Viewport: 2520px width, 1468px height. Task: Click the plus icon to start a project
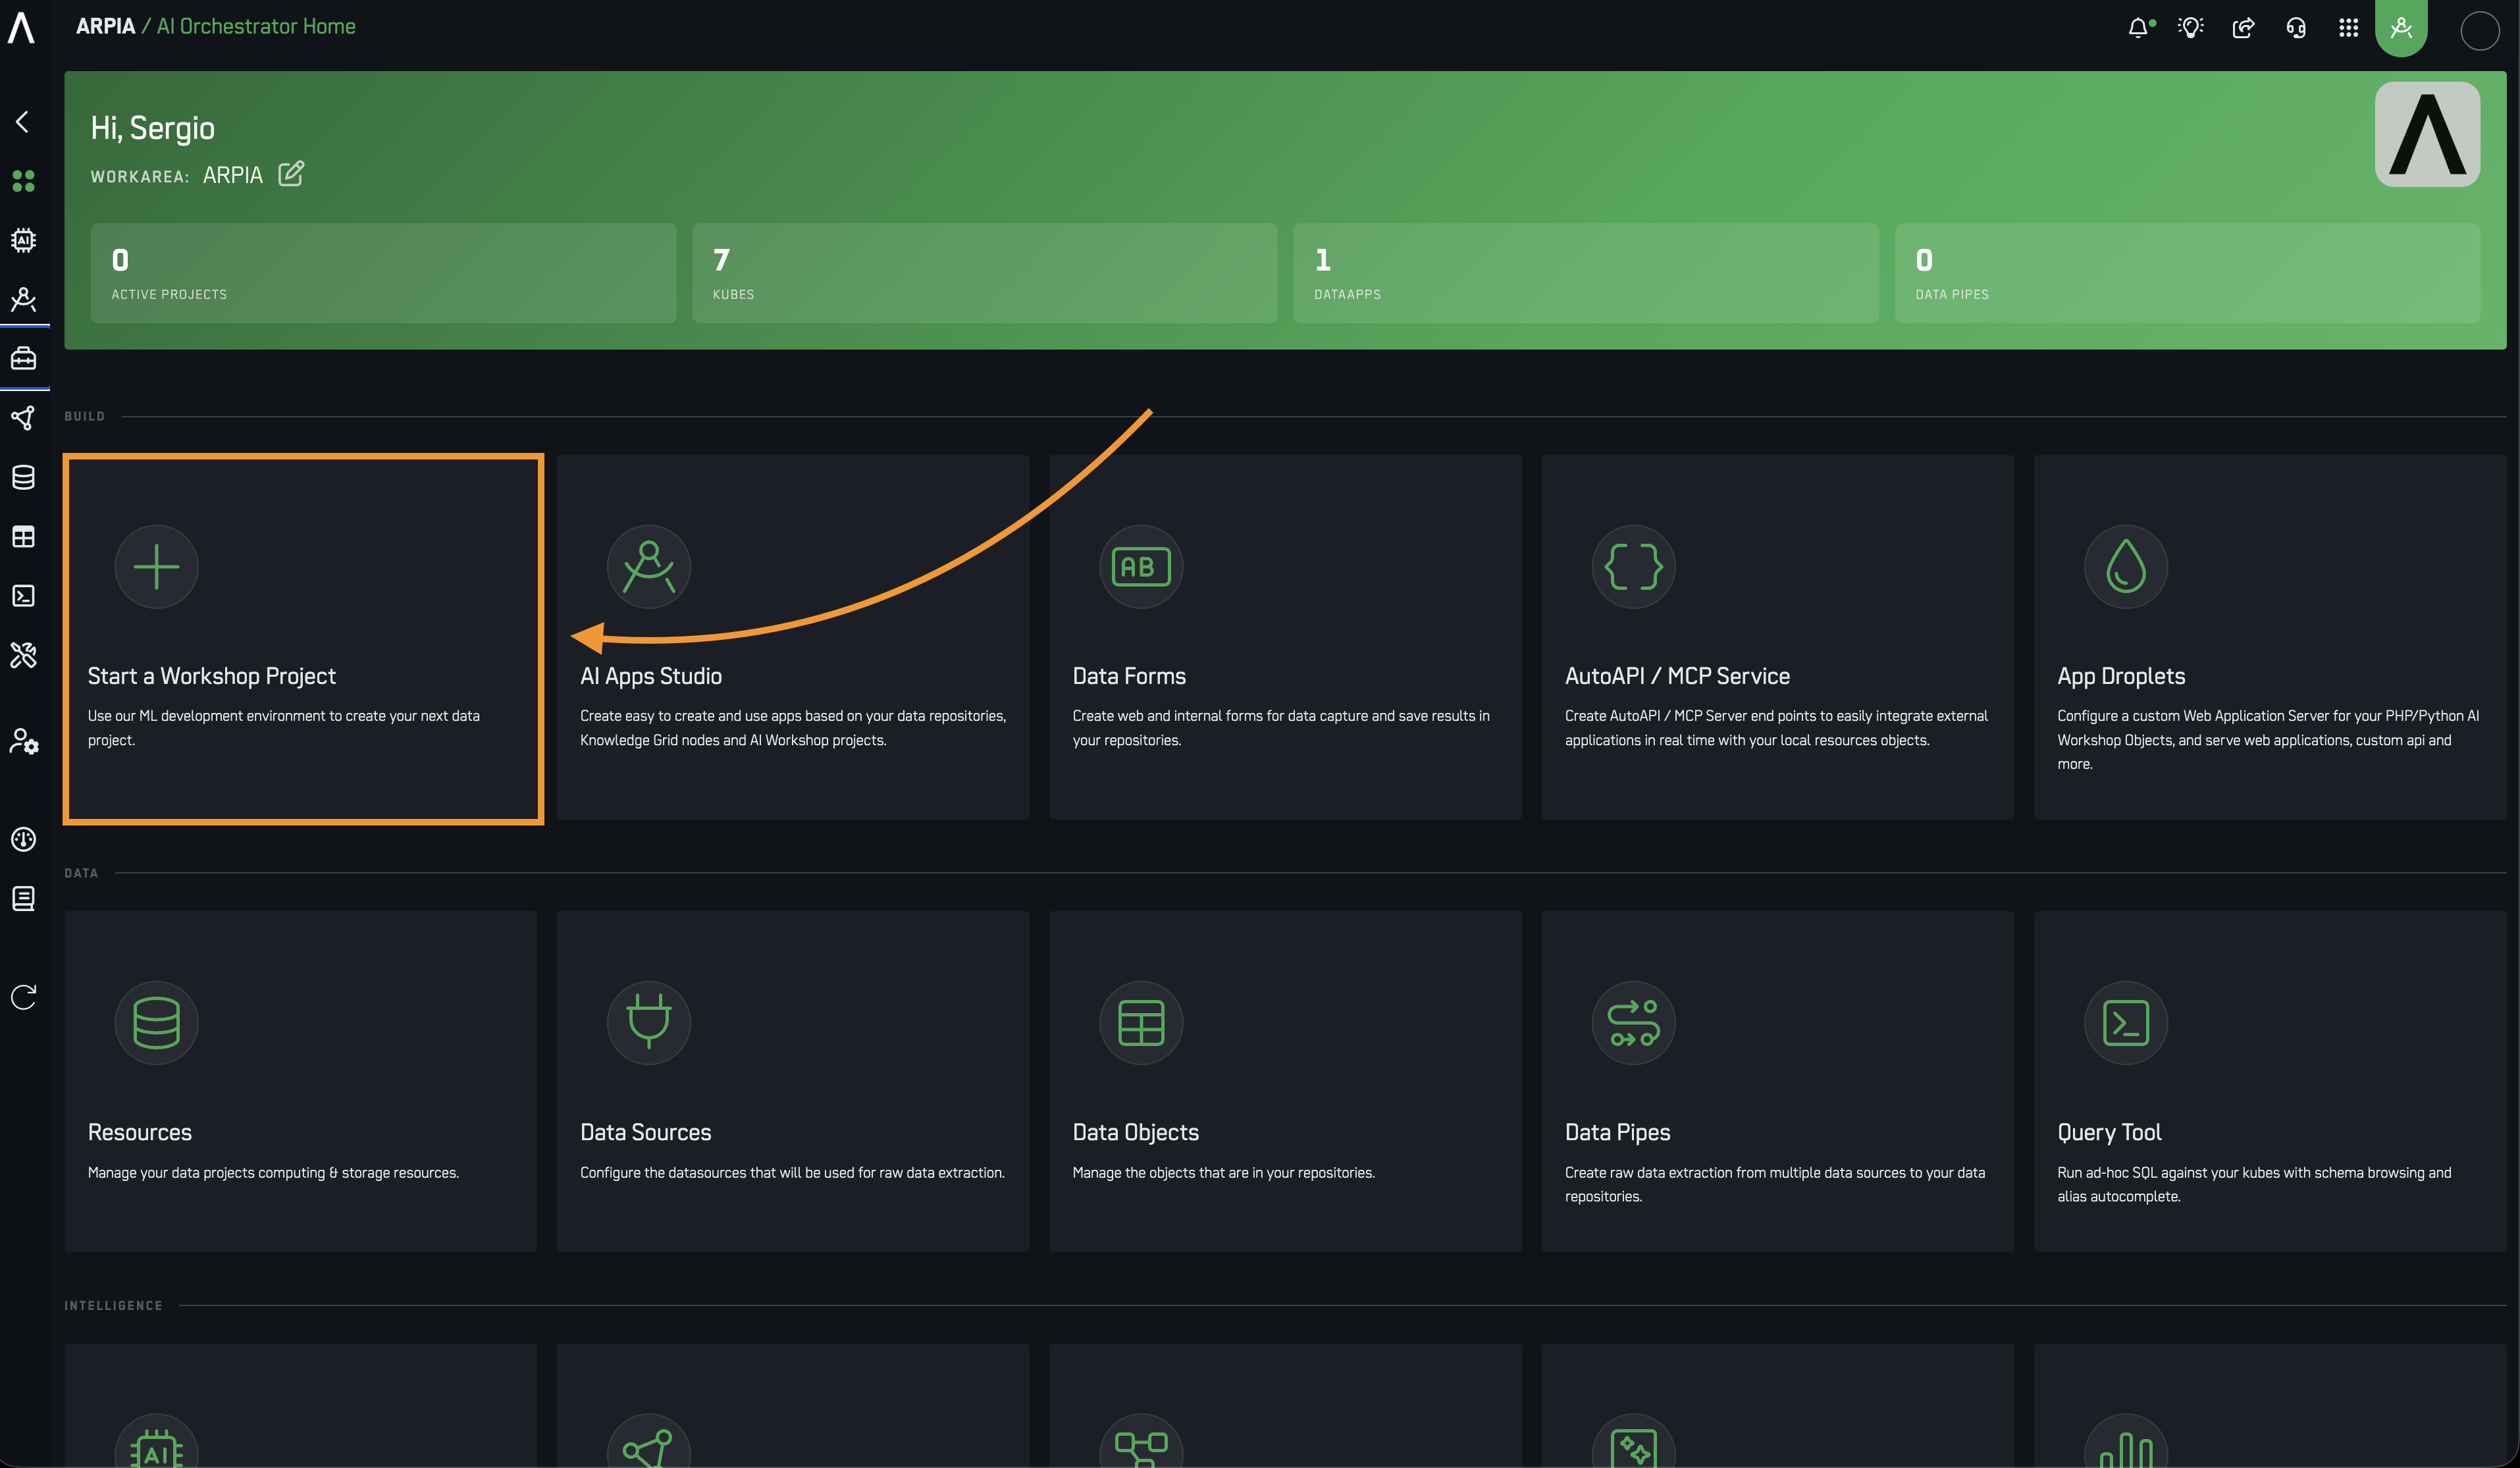pyautogui.click(x=156, y=567)
